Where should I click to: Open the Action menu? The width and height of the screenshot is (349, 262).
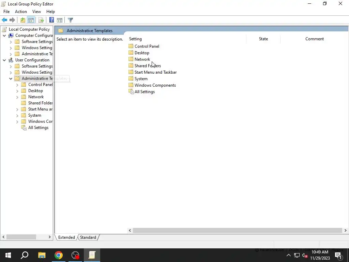tap(21, 12)
